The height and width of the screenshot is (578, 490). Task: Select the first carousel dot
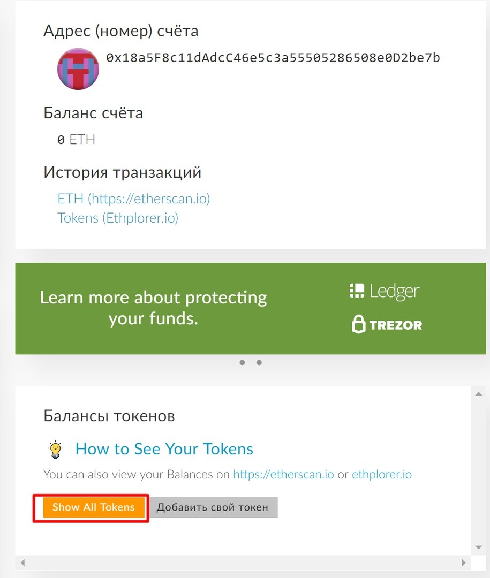[x=242, y=363]
